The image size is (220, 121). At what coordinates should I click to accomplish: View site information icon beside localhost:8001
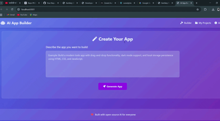point(18,9)
